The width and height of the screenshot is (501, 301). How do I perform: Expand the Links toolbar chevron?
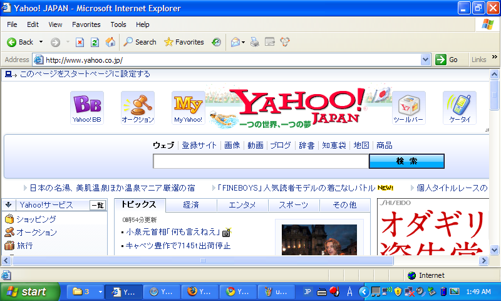(x=495, y=57)
